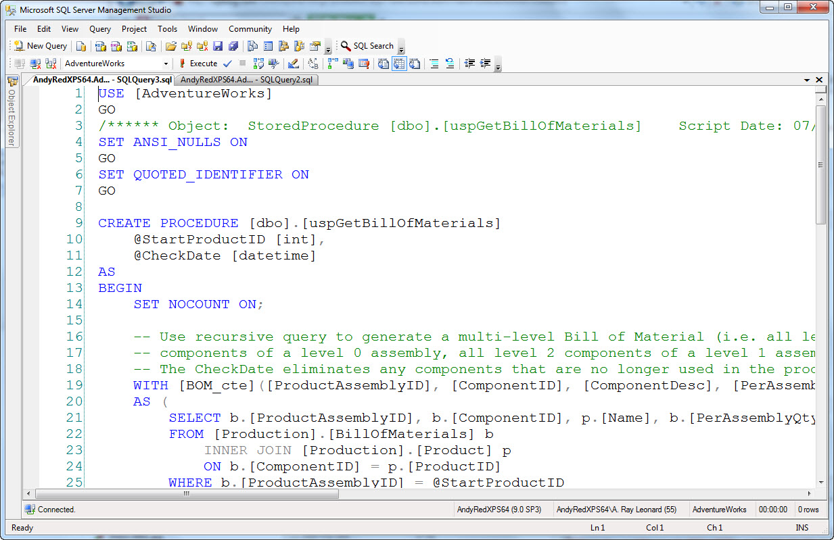834x540 pixels.
Task: Comment out the selected lines
Action: click(434, 64)
